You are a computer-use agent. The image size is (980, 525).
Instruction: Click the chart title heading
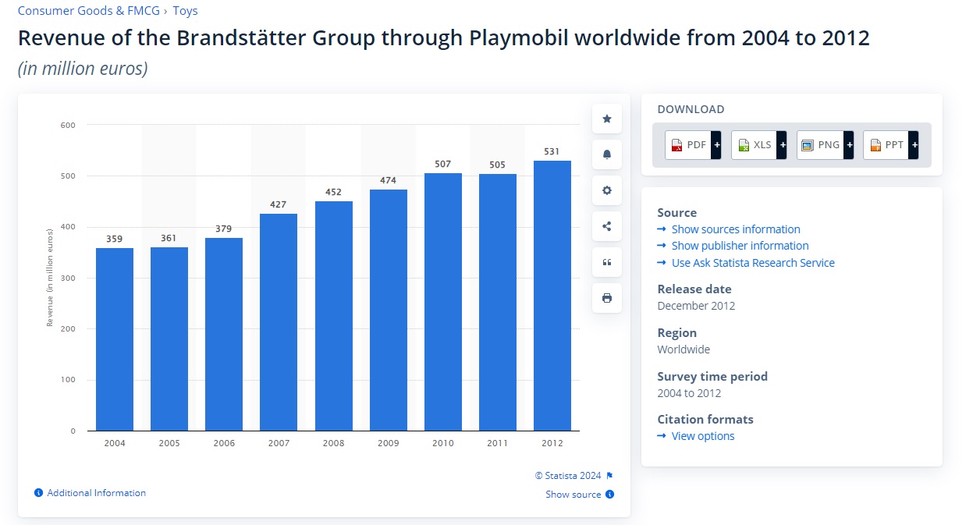click(444, 37)
